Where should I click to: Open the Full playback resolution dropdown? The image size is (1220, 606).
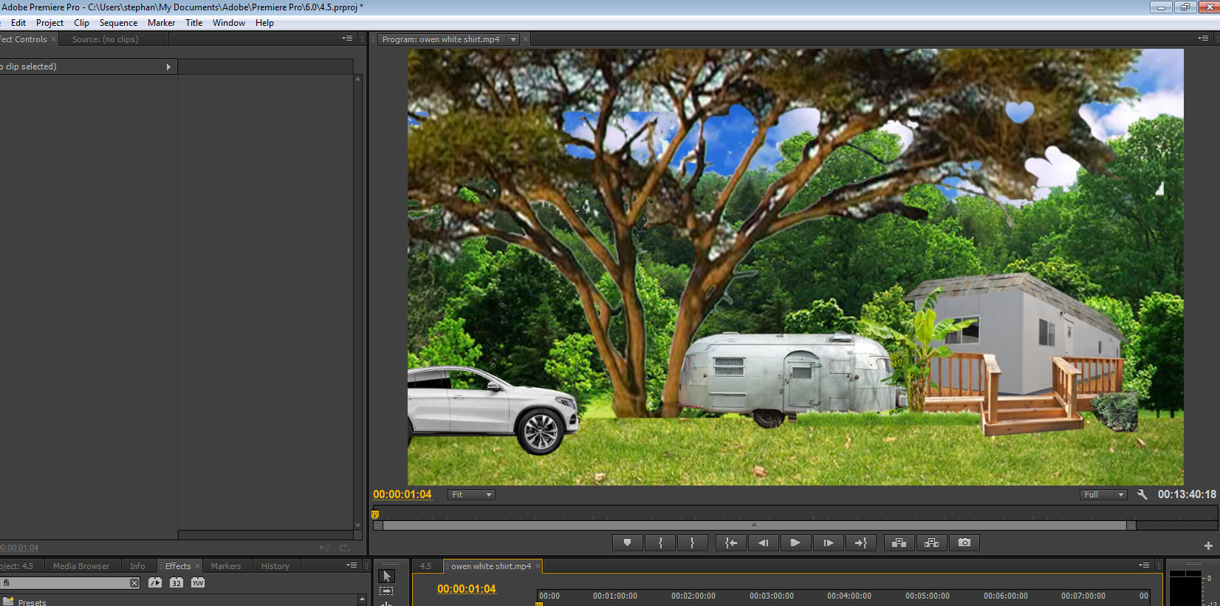(x=1103, y=494)
